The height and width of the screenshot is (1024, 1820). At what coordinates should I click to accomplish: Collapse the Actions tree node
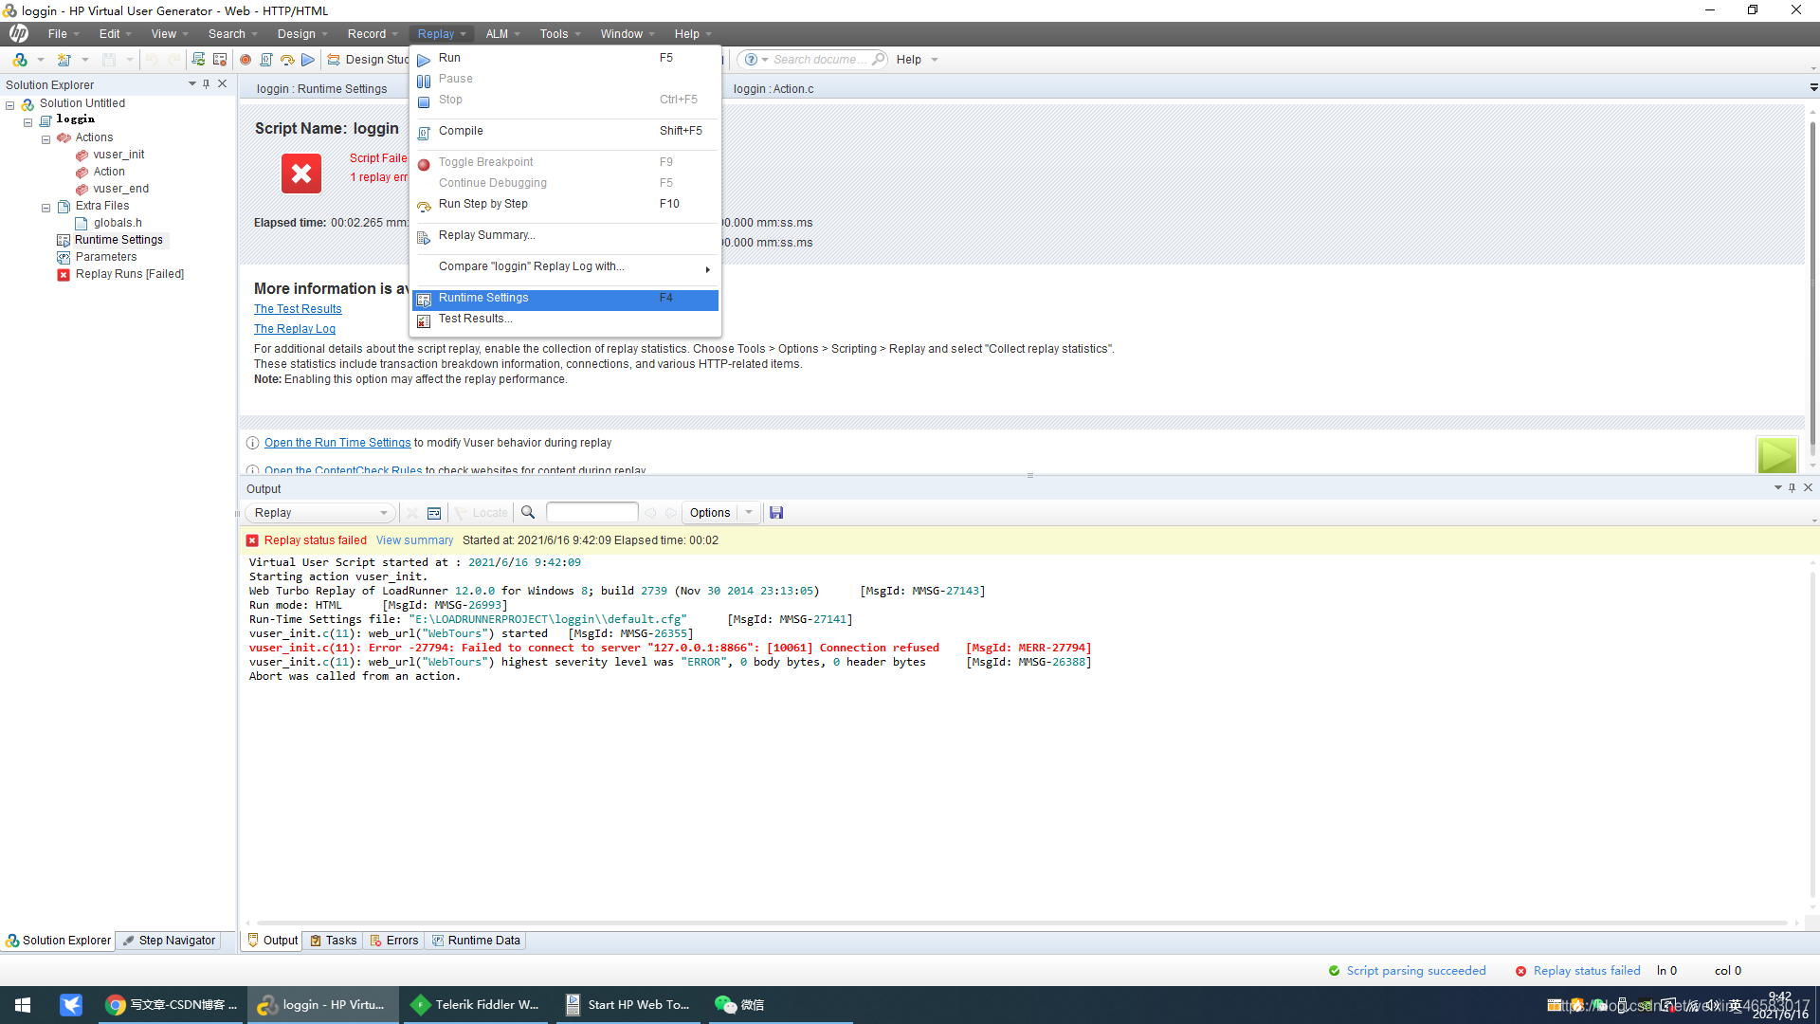[x=45, y=138]
